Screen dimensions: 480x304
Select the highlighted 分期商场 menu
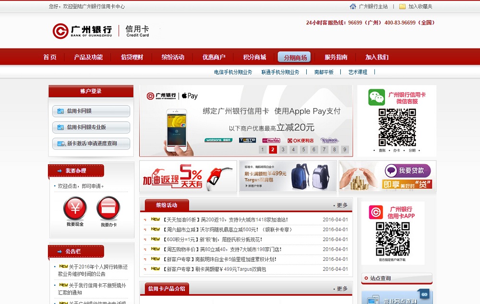click(295, 57)
